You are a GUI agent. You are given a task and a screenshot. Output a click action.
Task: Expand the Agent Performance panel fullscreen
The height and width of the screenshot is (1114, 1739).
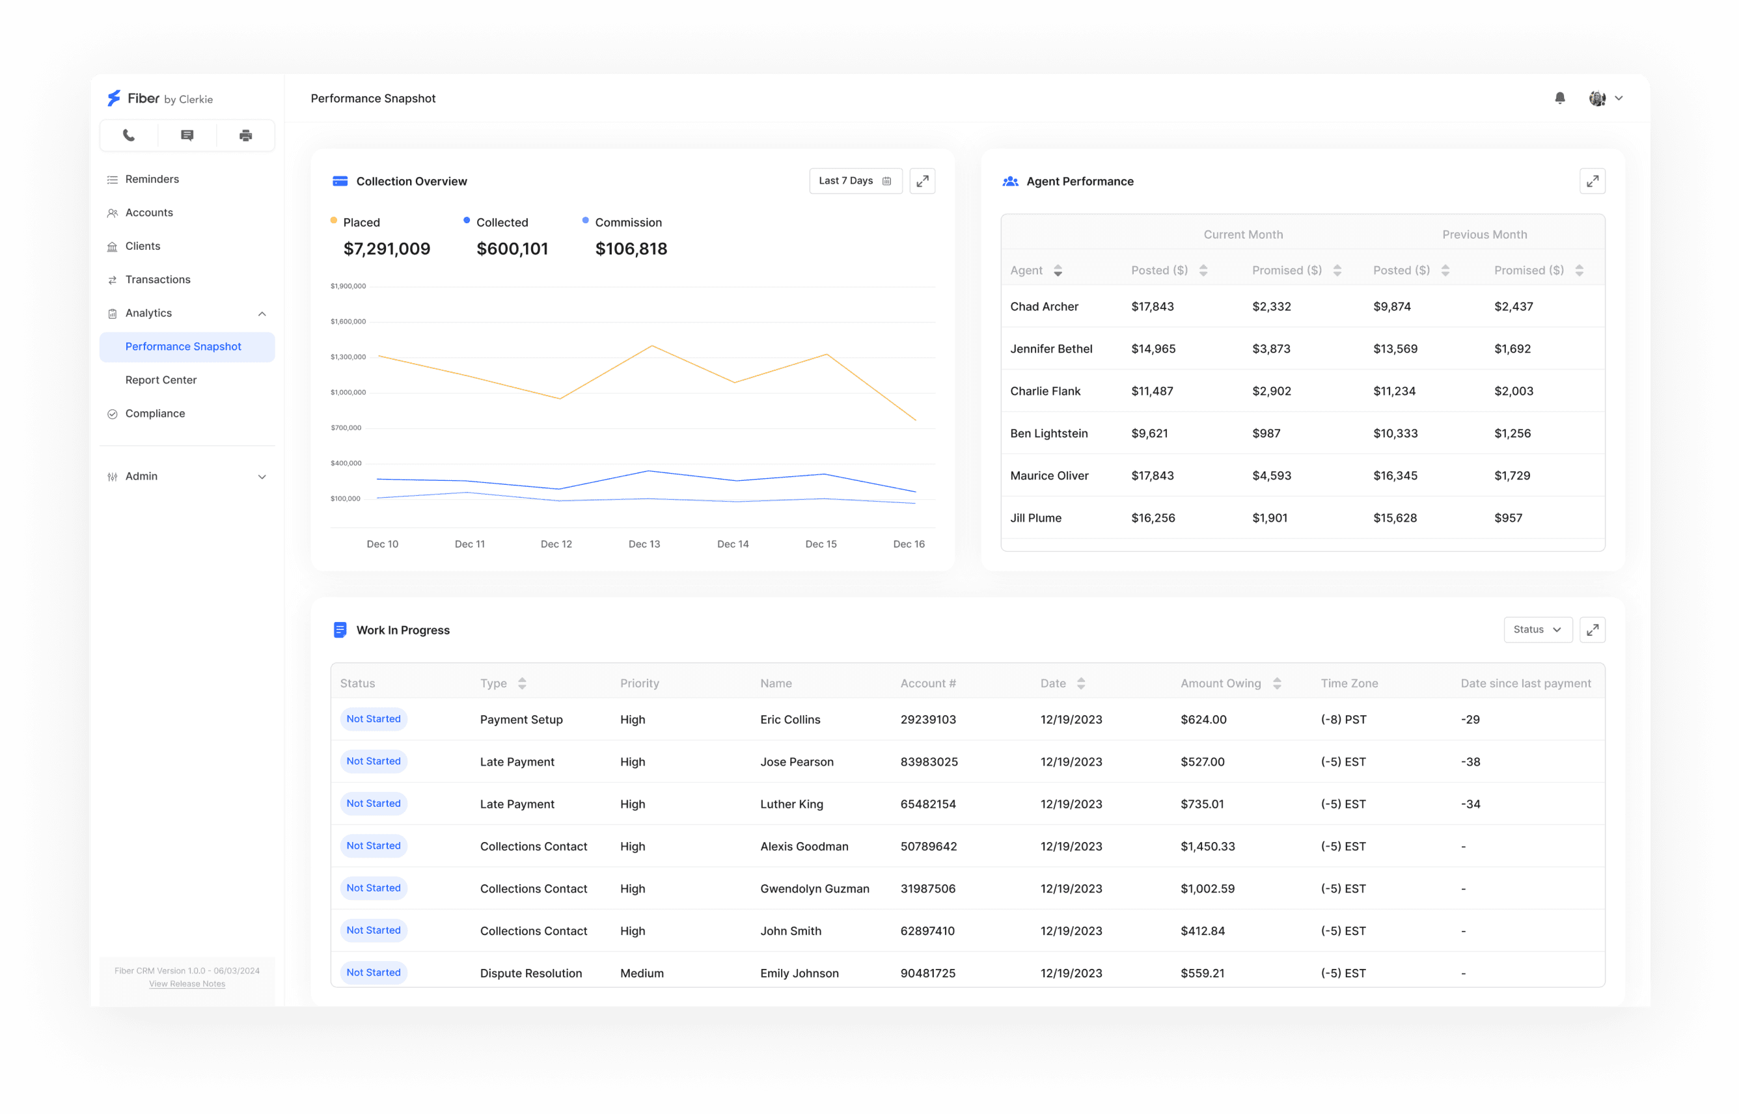(x=1592, y=181)
